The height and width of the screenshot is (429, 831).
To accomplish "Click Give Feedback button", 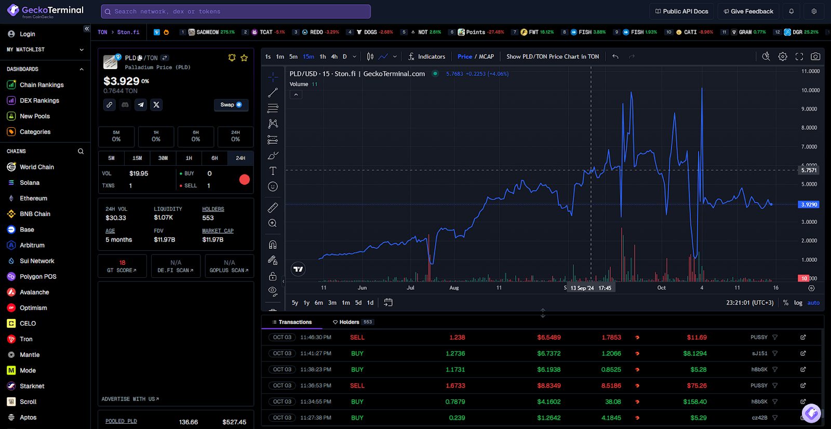I will coord(748,11).
